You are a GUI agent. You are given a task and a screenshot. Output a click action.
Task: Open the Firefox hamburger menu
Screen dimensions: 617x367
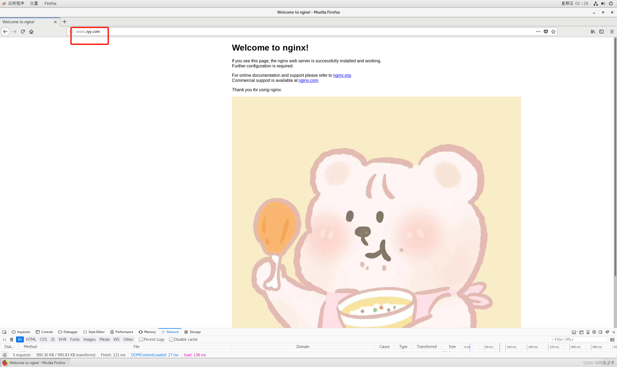point(612,32)
